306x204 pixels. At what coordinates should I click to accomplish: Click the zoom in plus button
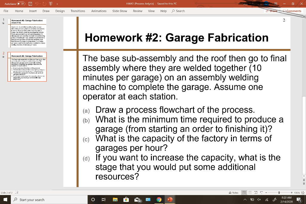pyautogui.click(x=292, y=193)
